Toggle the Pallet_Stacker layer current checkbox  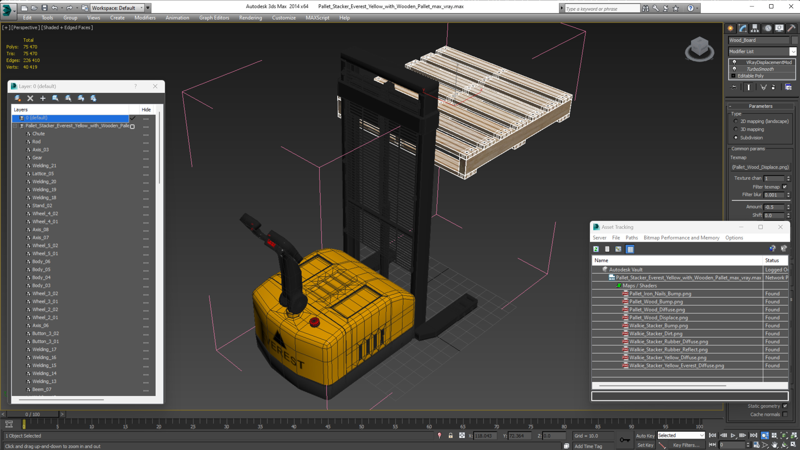pos(132,126)
